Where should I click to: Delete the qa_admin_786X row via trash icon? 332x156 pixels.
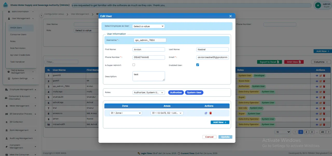(324, 87)
